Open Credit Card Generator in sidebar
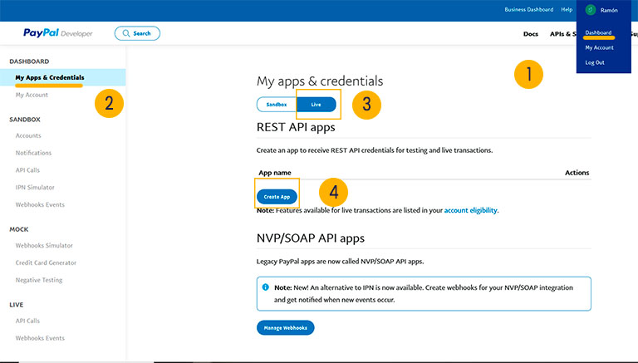 click(46, 262)
